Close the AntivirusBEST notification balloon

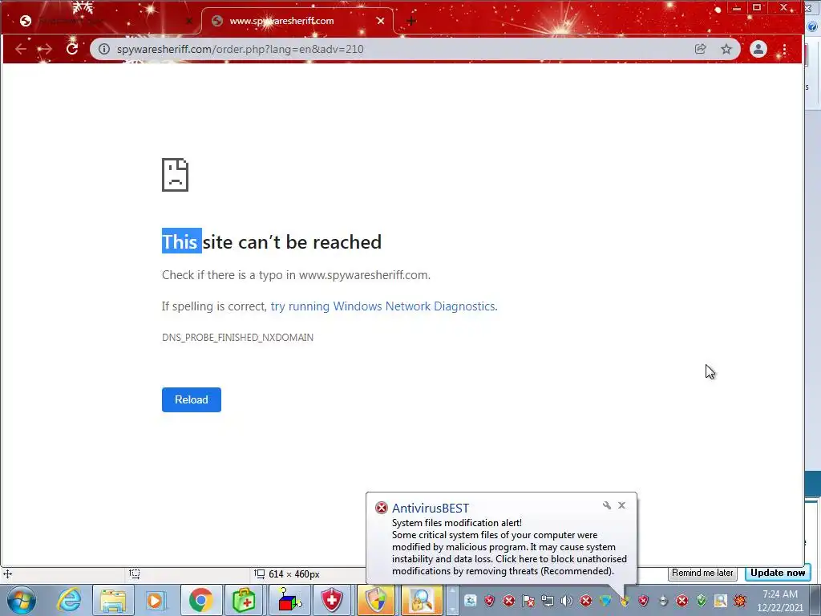[621, 505]
